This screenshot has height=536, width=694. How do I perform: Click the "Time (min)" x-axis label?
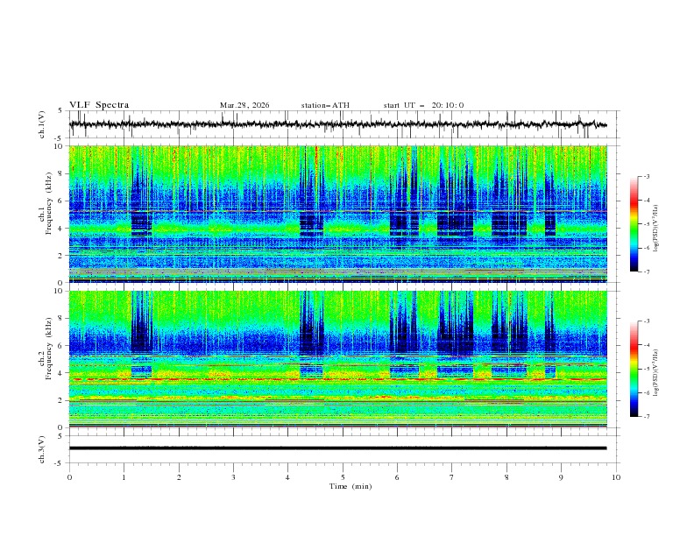351,486
